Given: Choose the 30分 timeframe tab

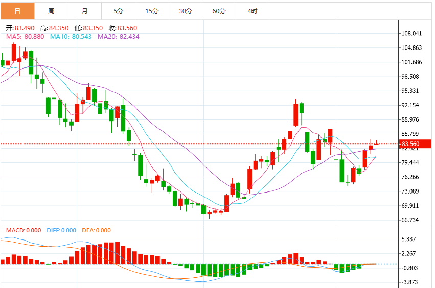Looking at the screenshot, I should [186, 11].
